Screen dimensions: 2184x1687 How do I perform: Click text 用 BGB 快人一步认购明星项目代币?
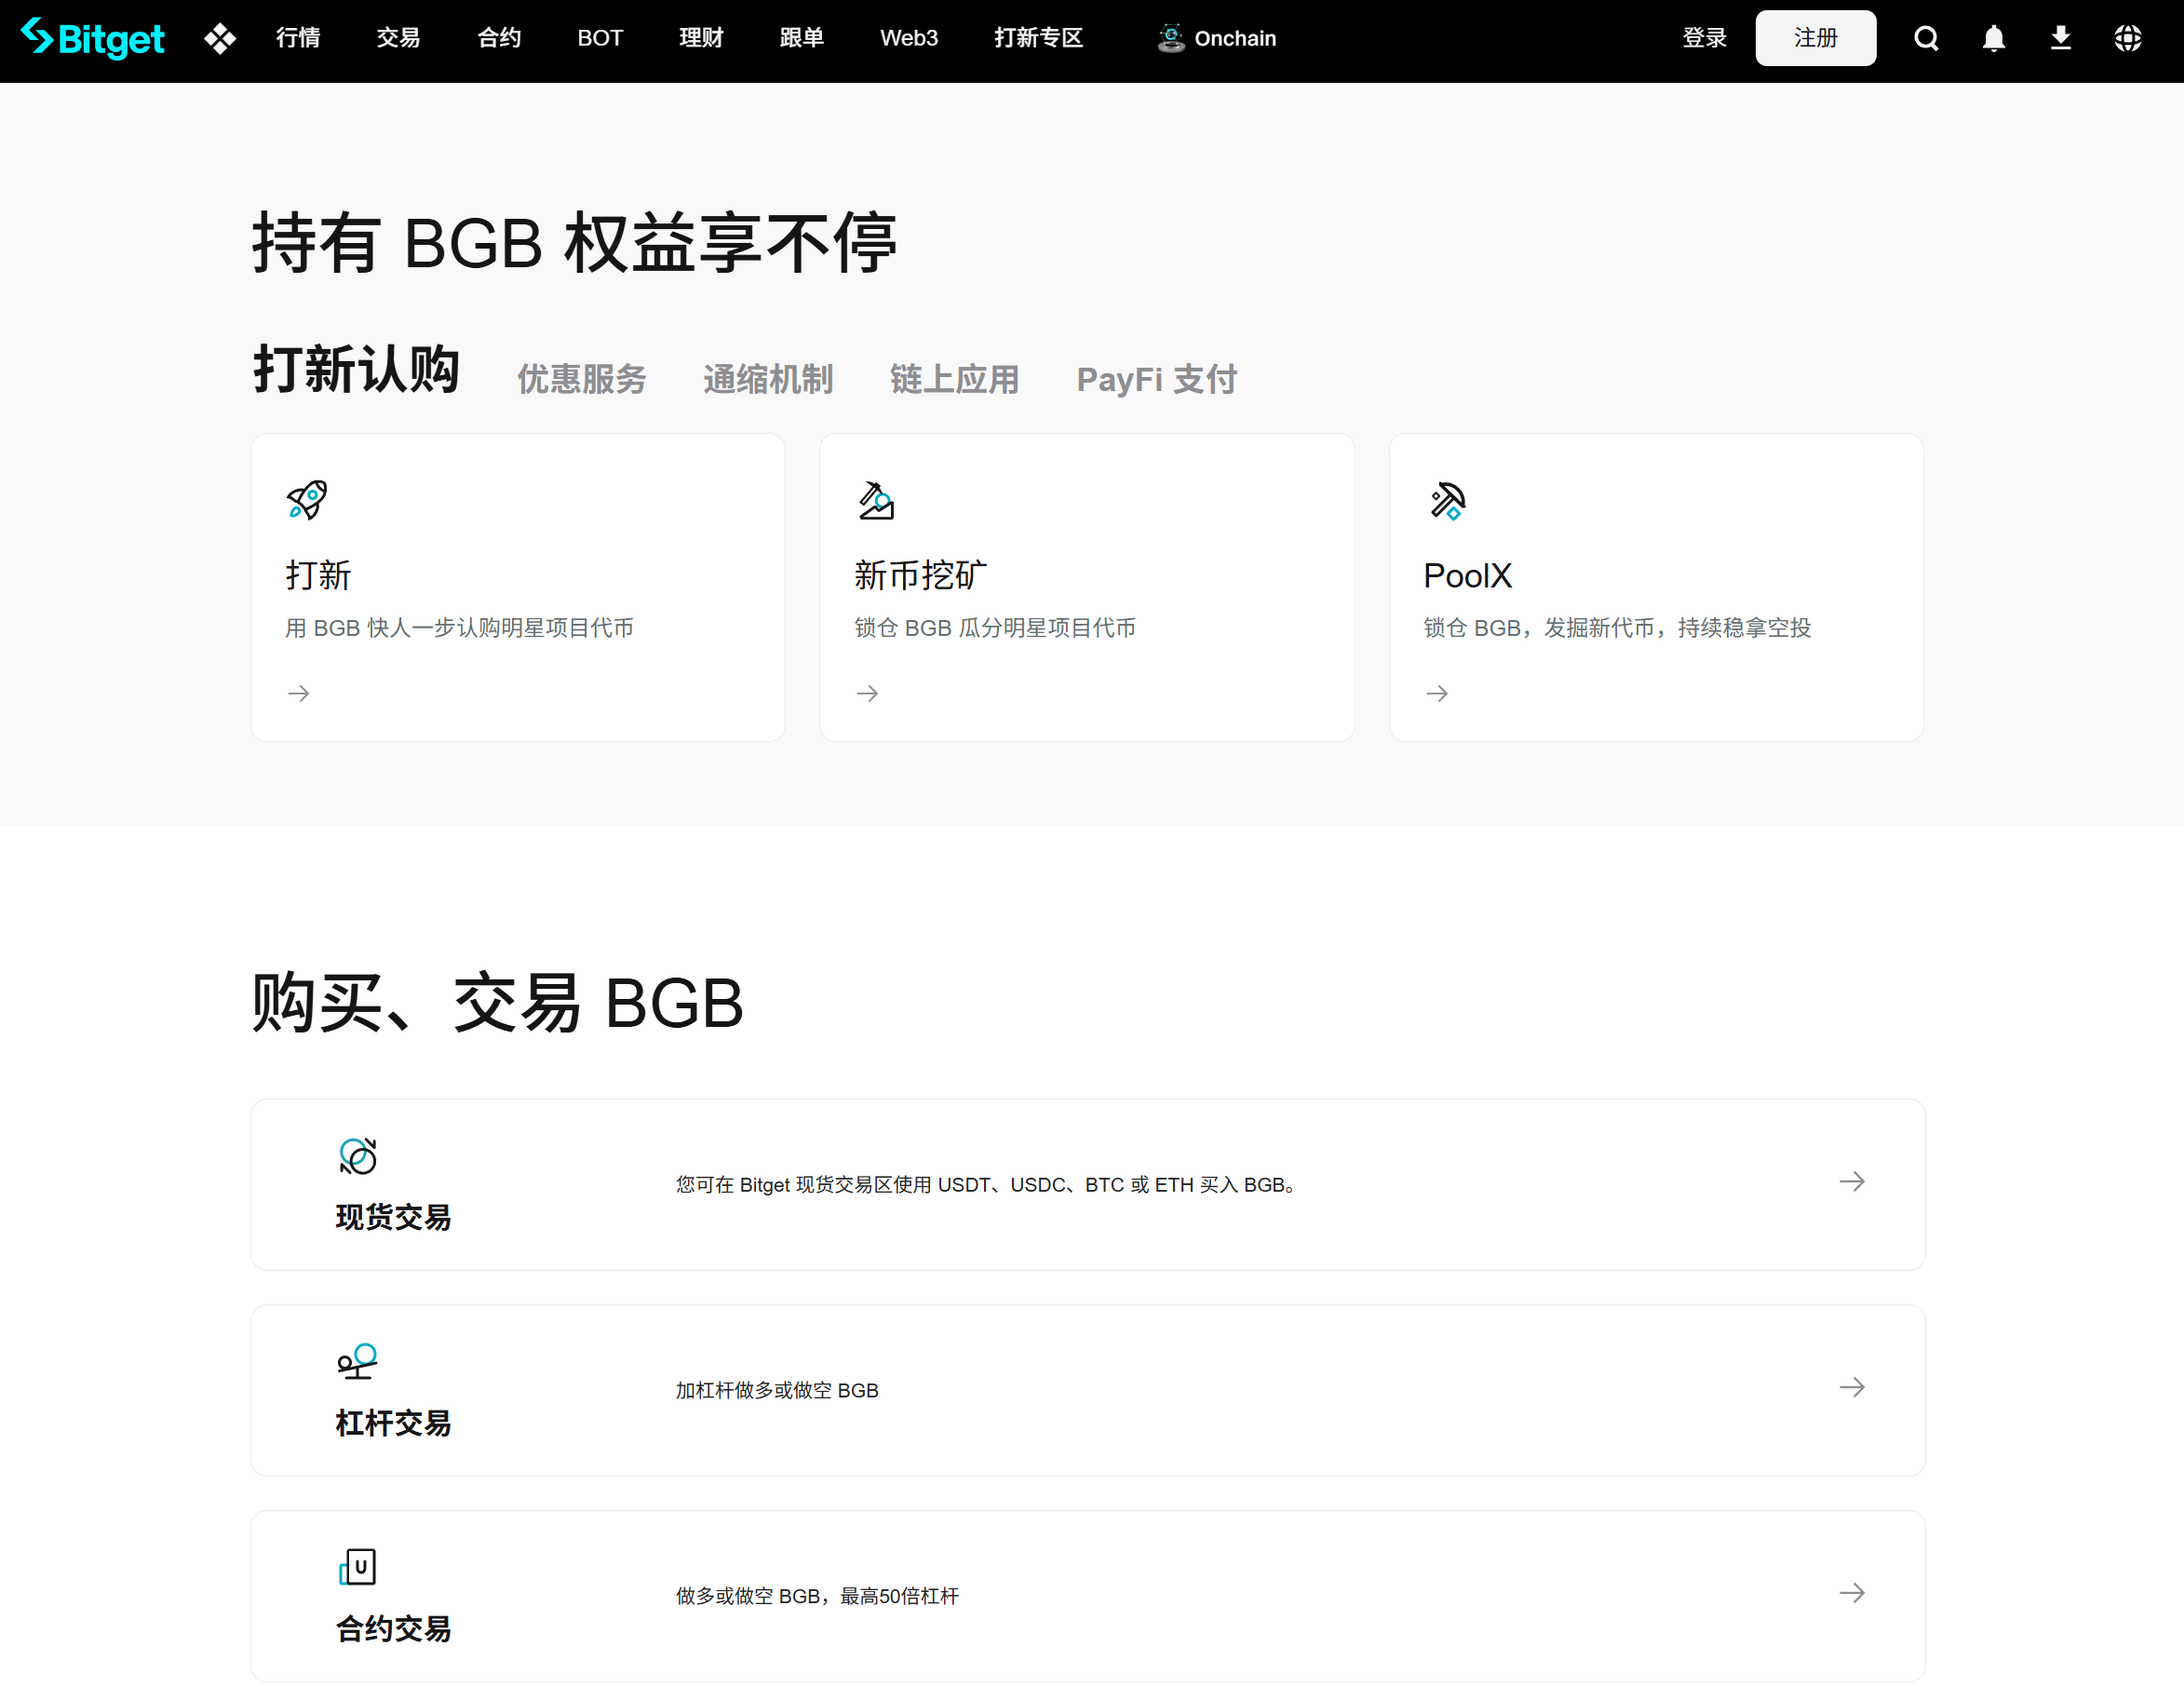tap(459, 628)
